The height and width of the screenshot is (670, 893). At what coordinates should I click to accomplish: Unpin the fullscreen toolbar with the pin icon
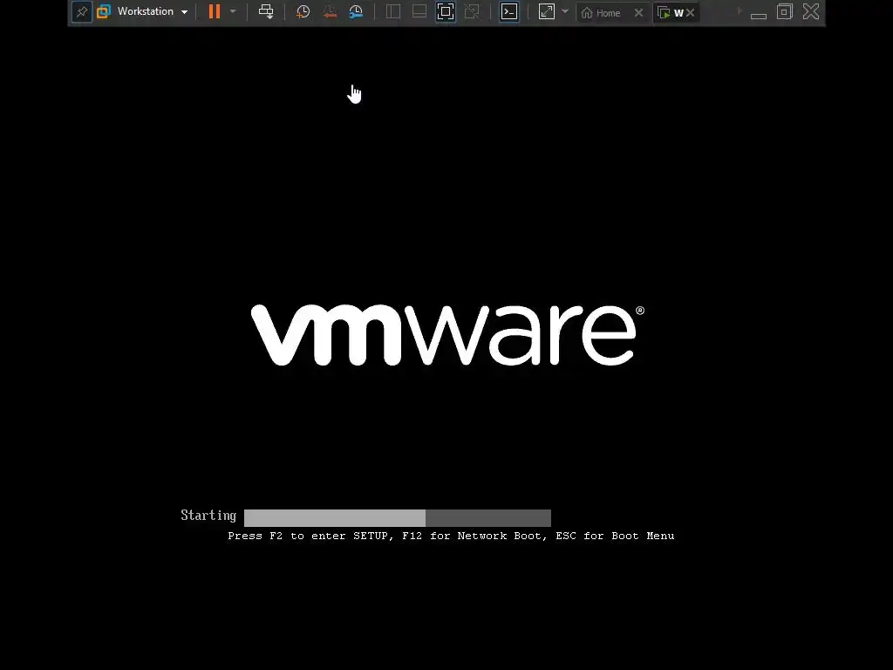(x=81, y=11)
